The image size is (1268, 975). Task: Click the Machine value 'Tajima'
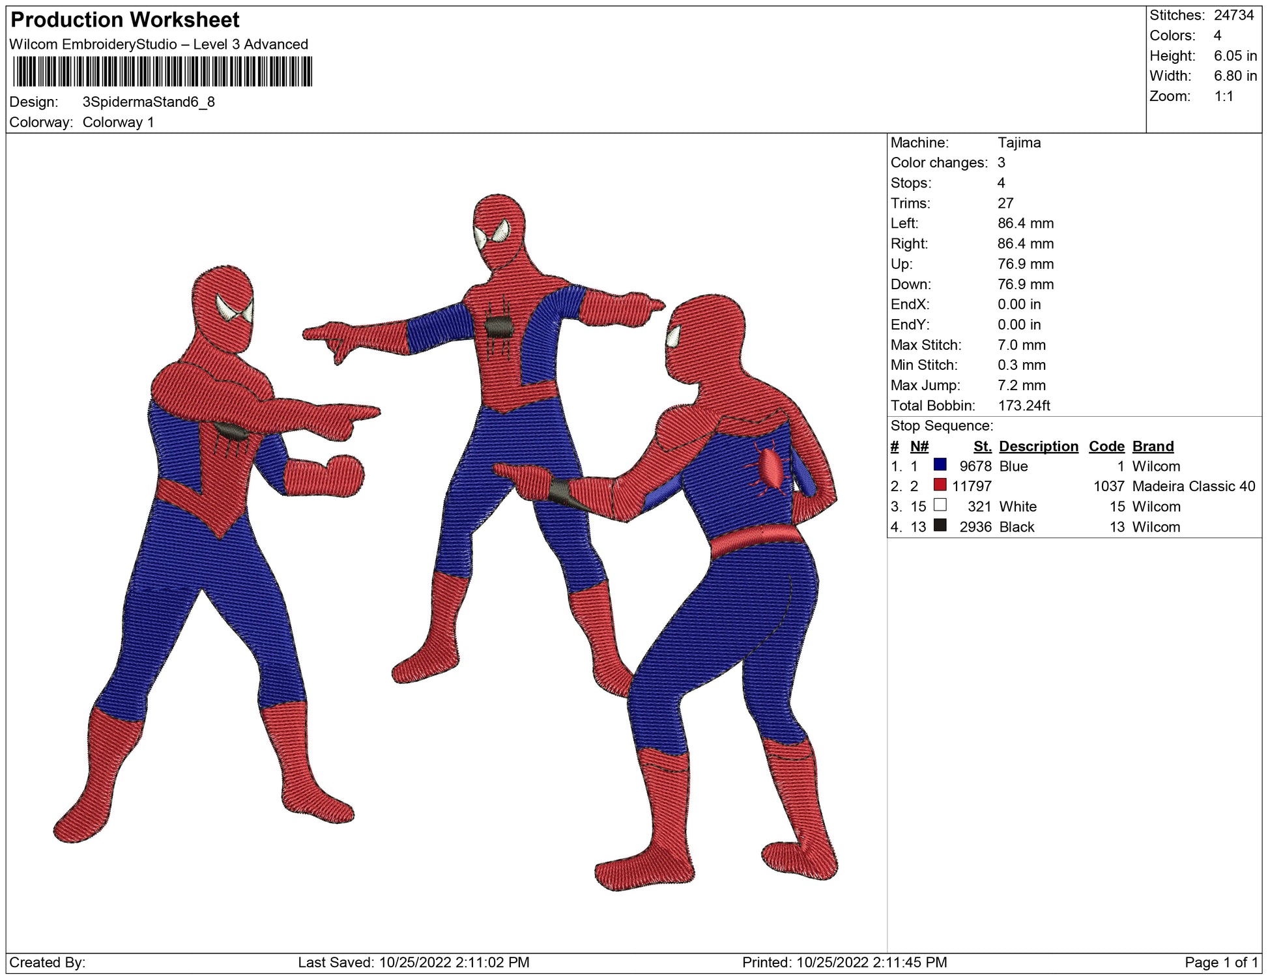pos(1018,143)
